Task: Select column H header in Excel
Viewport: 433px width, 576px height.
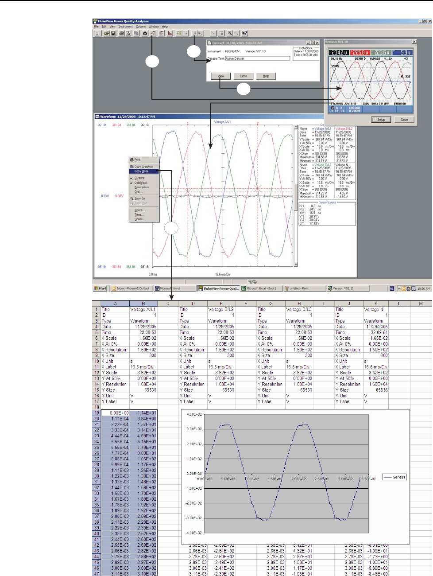Action: [299, 304]
